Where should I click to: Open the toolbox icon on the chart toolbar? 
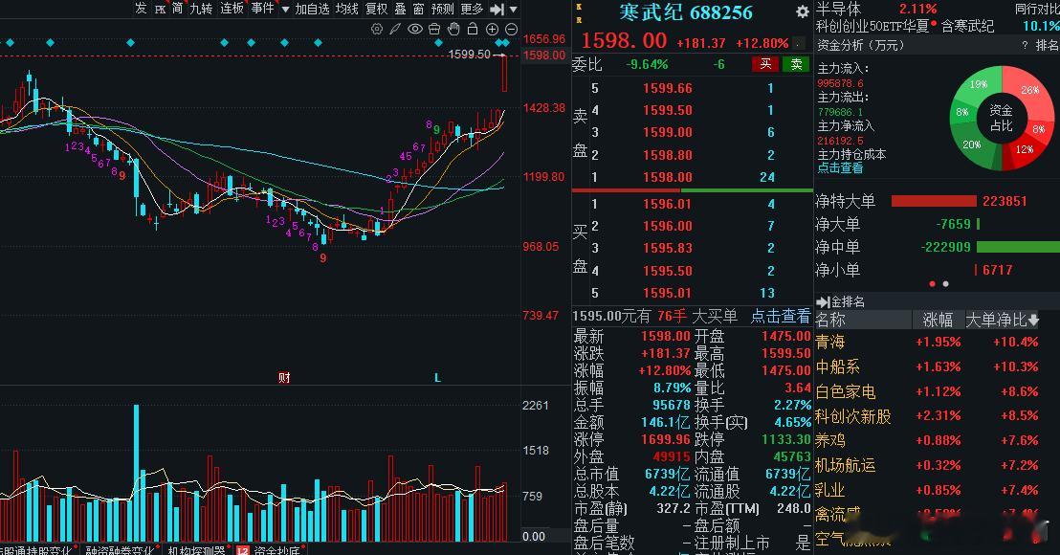click(433, 29)
